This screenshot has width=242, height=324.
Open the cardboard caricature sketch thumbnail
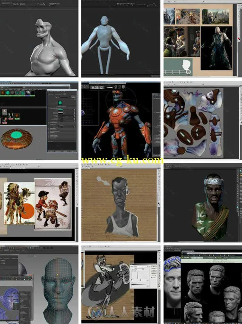(x=121, y=203)
